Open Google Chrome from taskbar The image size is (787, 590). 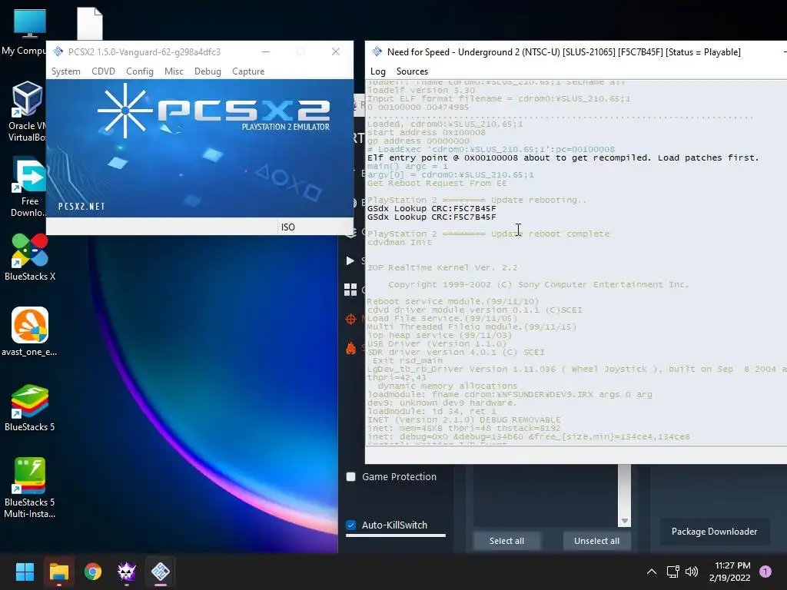coord(93,572)
